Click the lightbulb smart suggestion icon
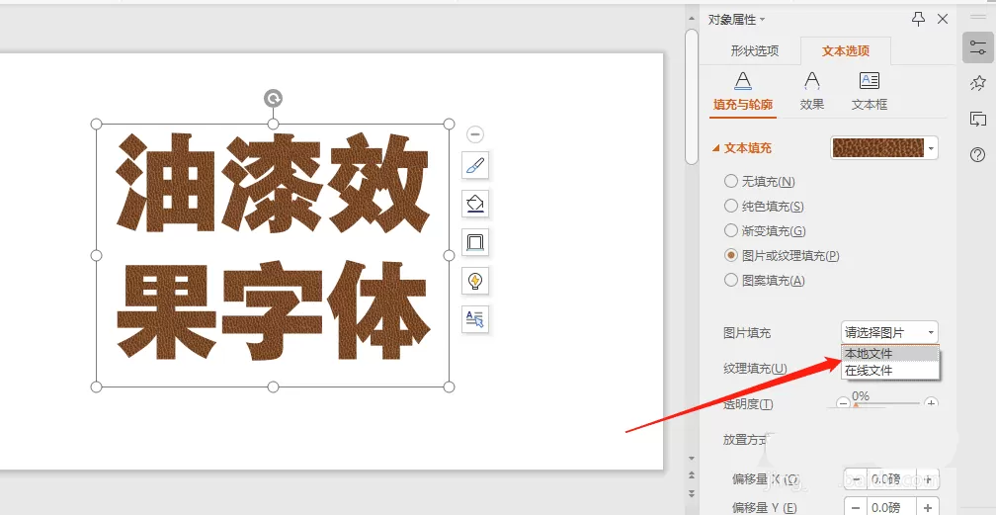Image resolution: width=996 pixels, height=515 pixels. point(475,281)
